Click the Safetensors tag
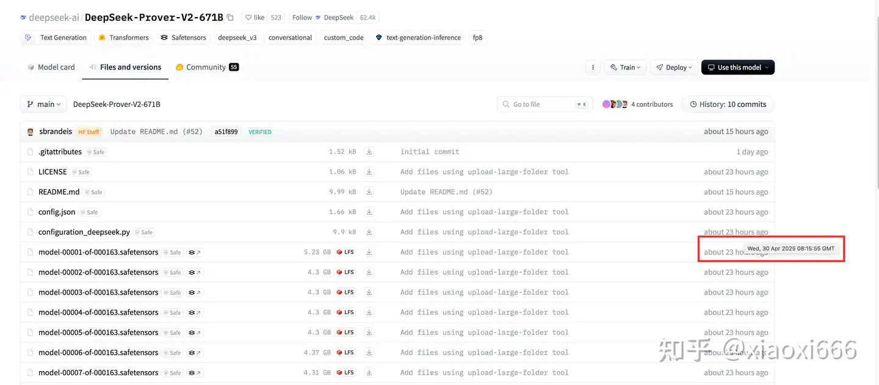 click(x=183, y=38)
